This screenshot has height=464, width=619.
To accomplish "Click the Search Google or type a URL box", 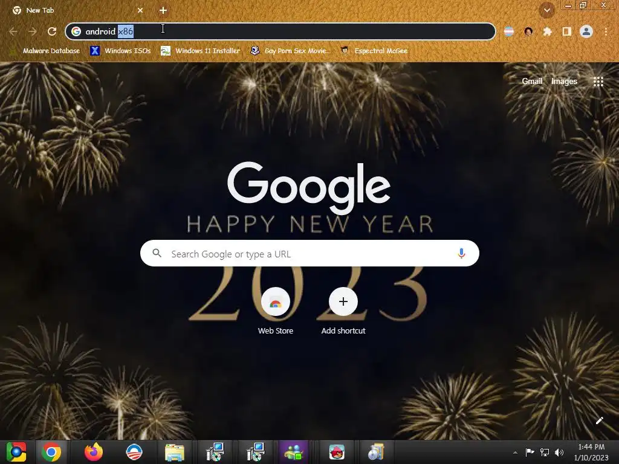I will click(x=309, y=253).
